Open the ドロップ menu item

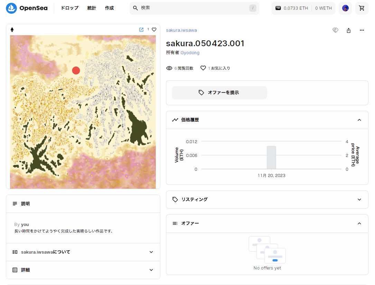coord(69,8)
